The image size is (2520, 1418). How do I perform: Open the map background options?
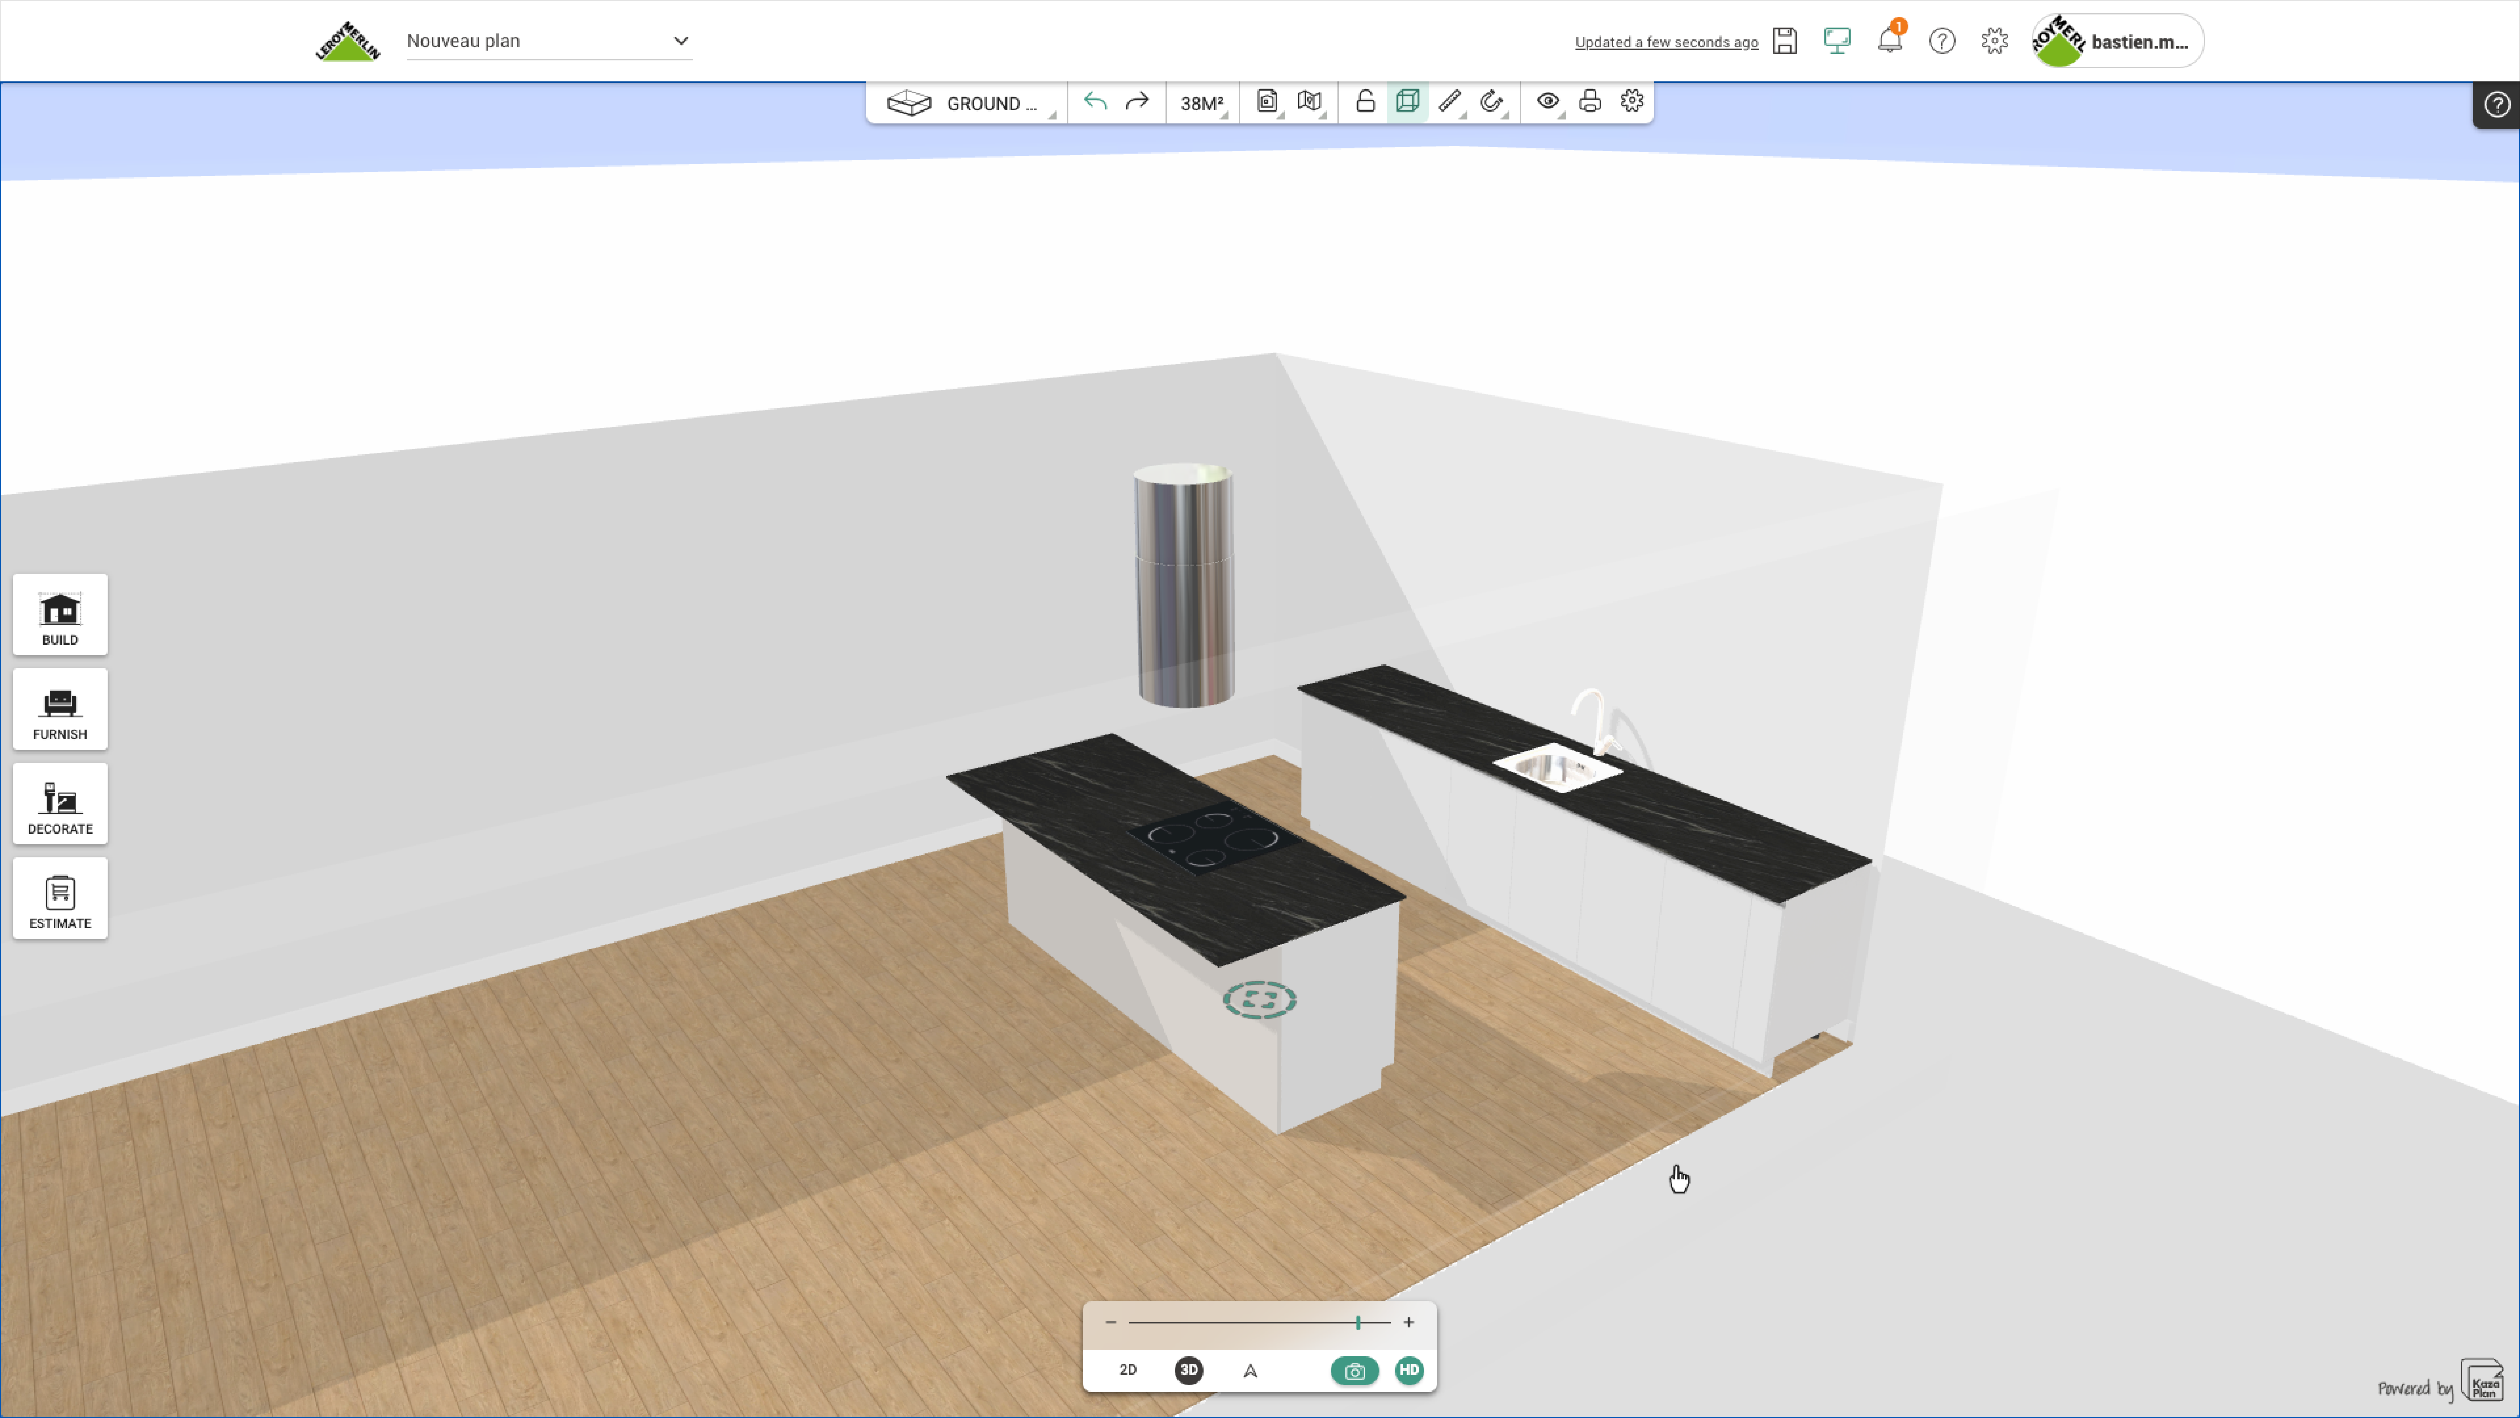[1310, 102]
